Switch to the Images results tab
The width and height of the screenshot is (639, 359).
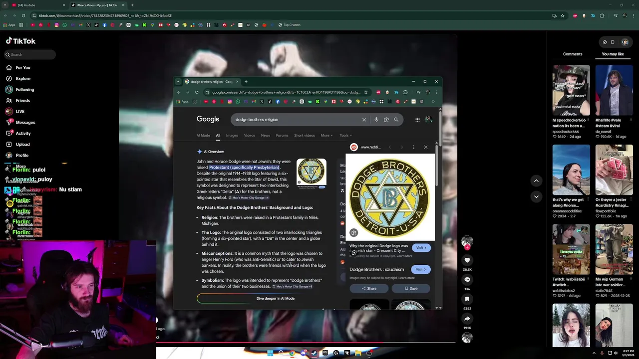(232, 135)
